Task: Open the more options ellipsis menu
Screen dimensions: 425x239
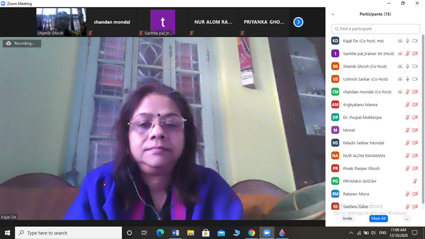Action: coord(406,218)
